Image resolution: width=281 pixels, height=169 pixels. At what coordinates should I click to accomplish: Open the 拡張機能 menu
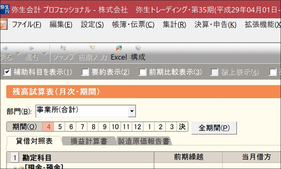click(x=263, y=25)
